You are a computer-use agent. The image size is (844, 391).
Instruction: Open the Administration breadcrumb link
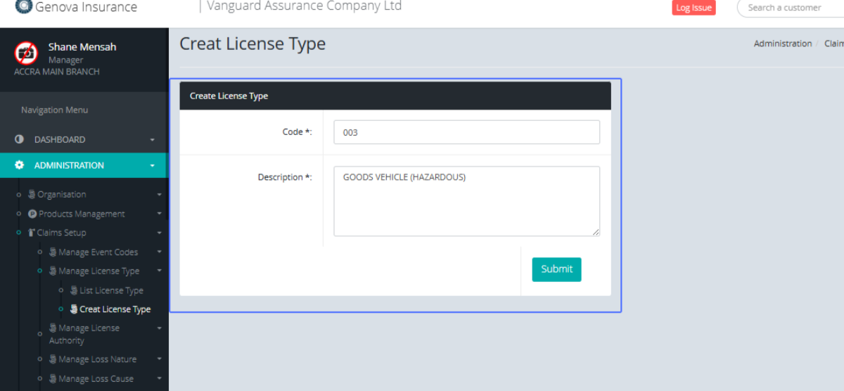782,44
